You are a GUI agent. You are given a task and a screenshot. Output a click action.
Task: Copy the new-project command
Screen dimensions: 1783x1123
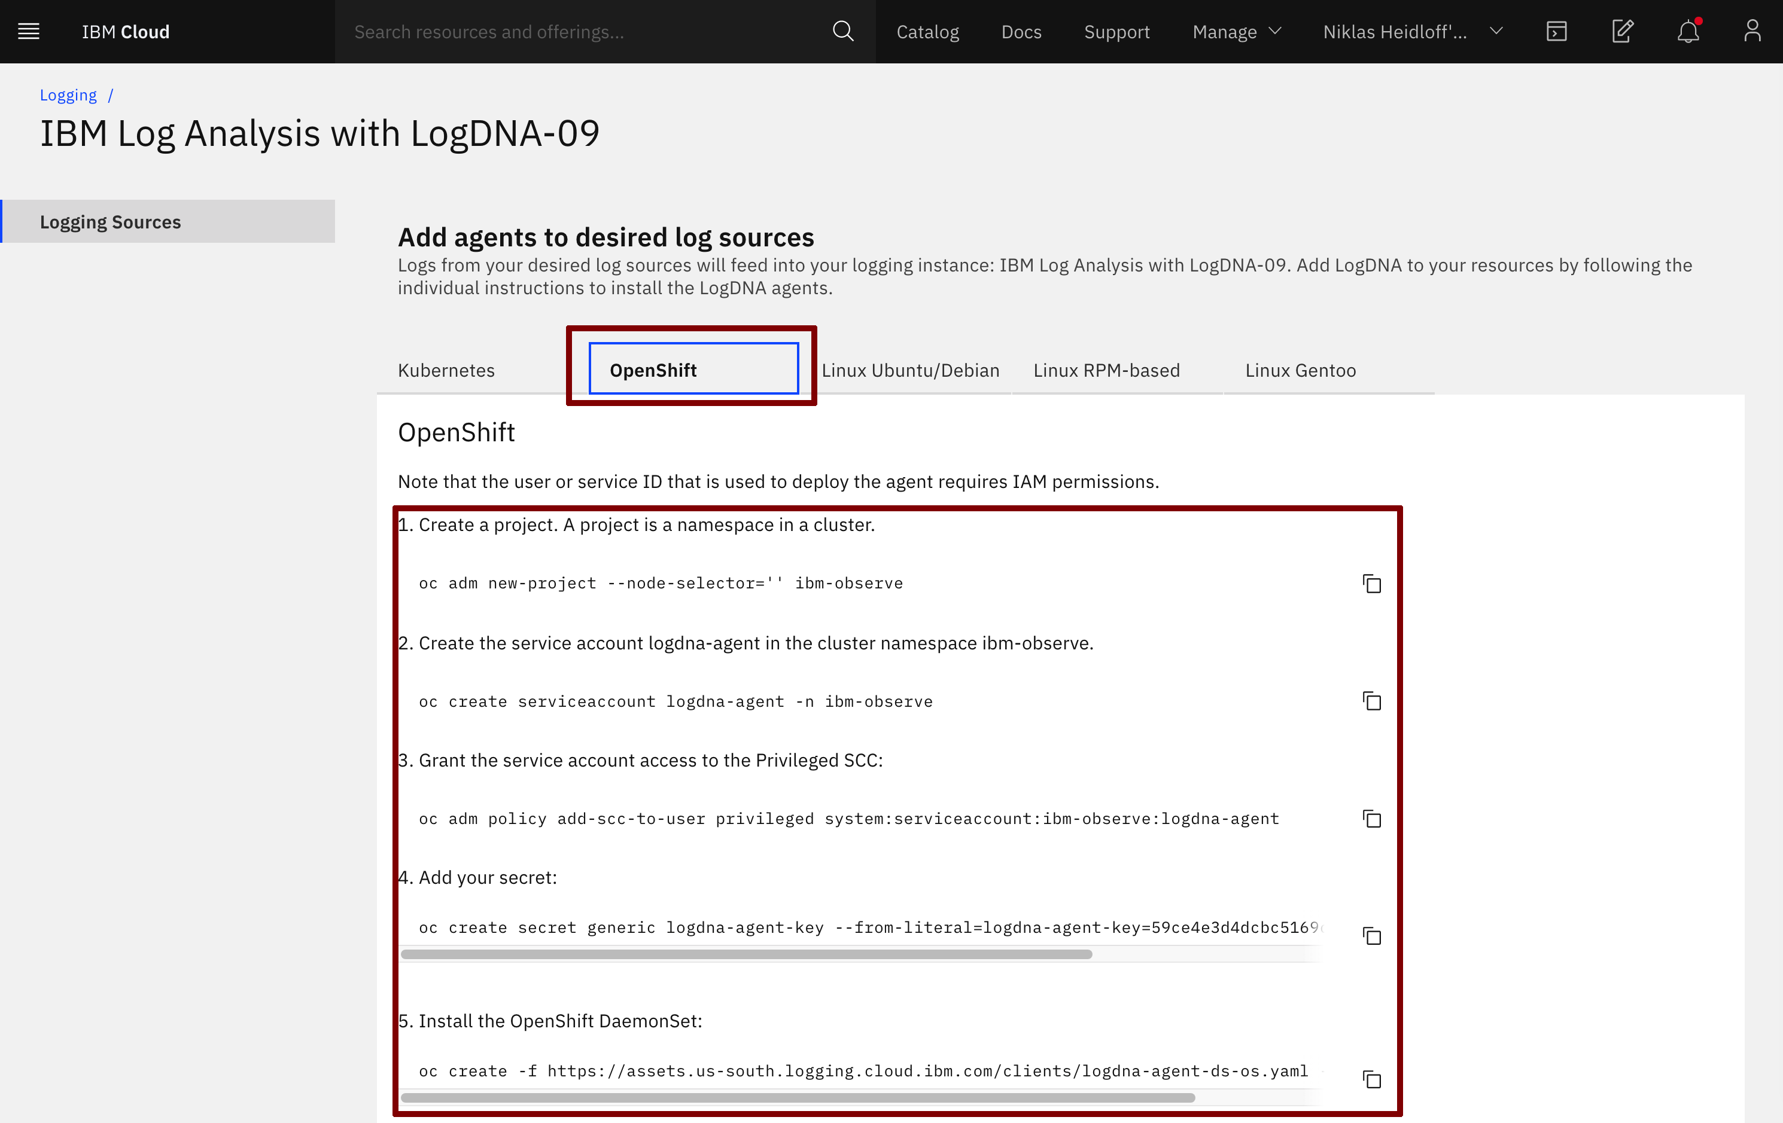[x=1371, y=584]
